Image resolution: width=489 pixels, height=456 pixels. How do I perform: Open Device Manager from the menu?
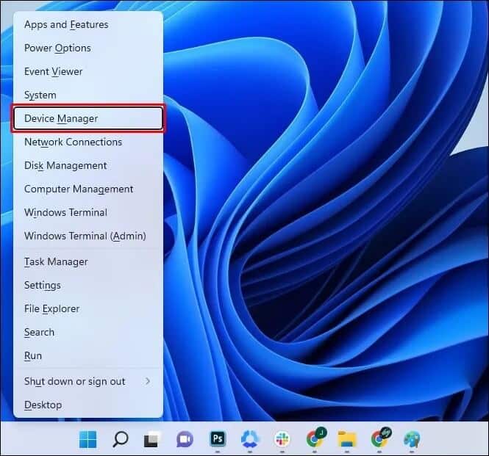click(88, 118)
